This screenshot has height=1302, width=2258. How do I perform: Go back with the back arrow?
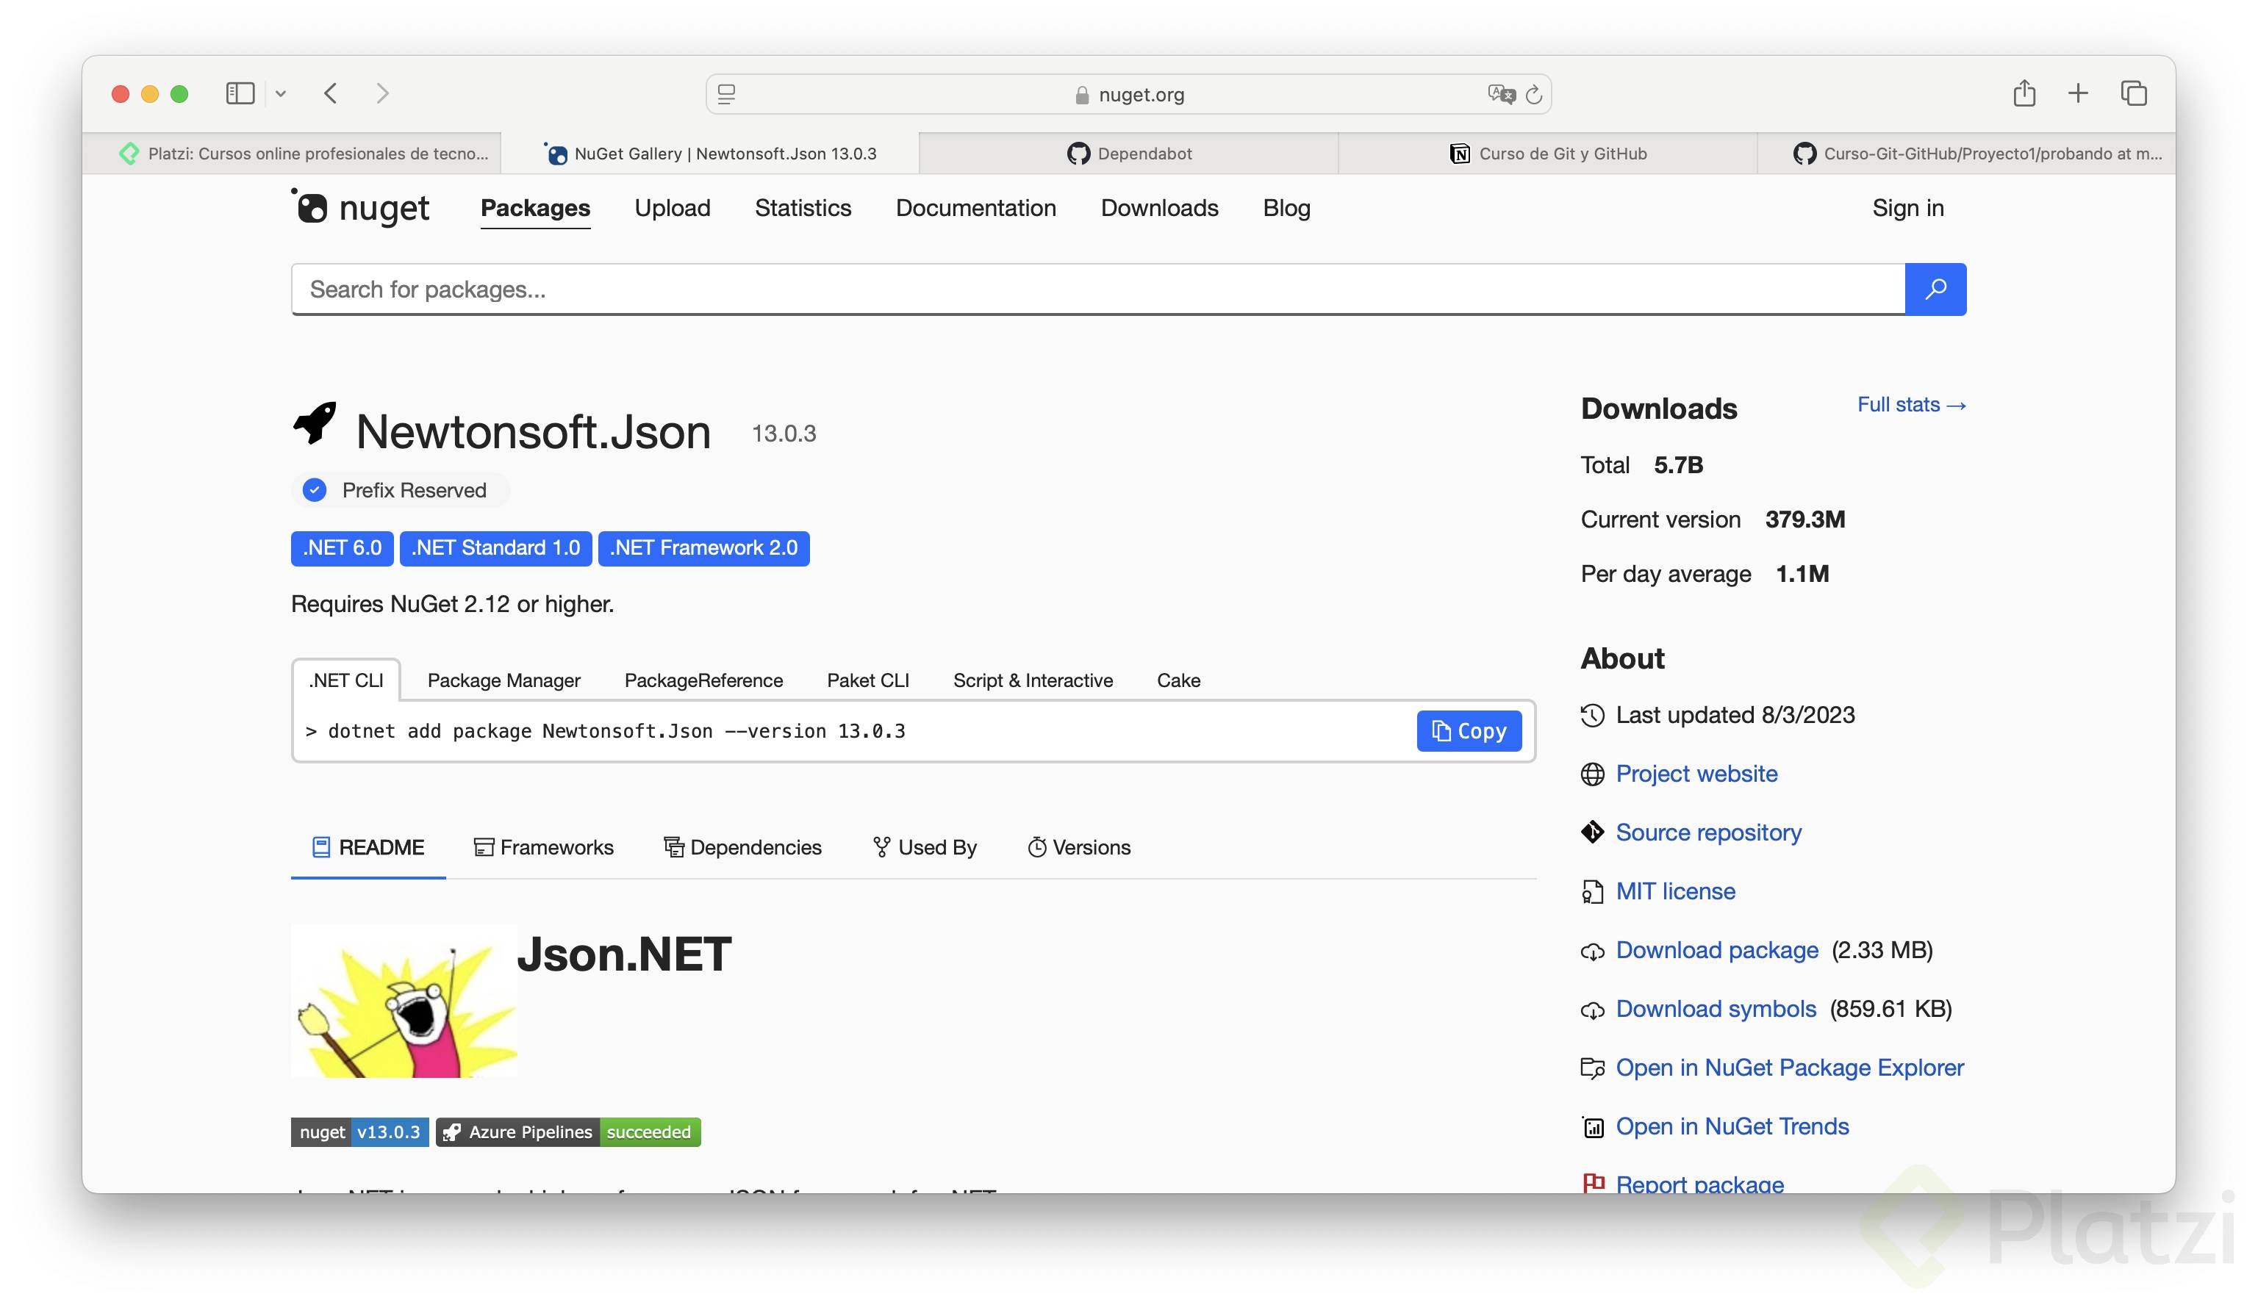(331, 93)
